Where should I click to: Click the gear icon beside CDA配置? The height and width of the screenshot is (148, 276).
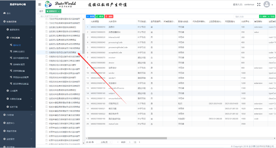(x=8, y=91)
